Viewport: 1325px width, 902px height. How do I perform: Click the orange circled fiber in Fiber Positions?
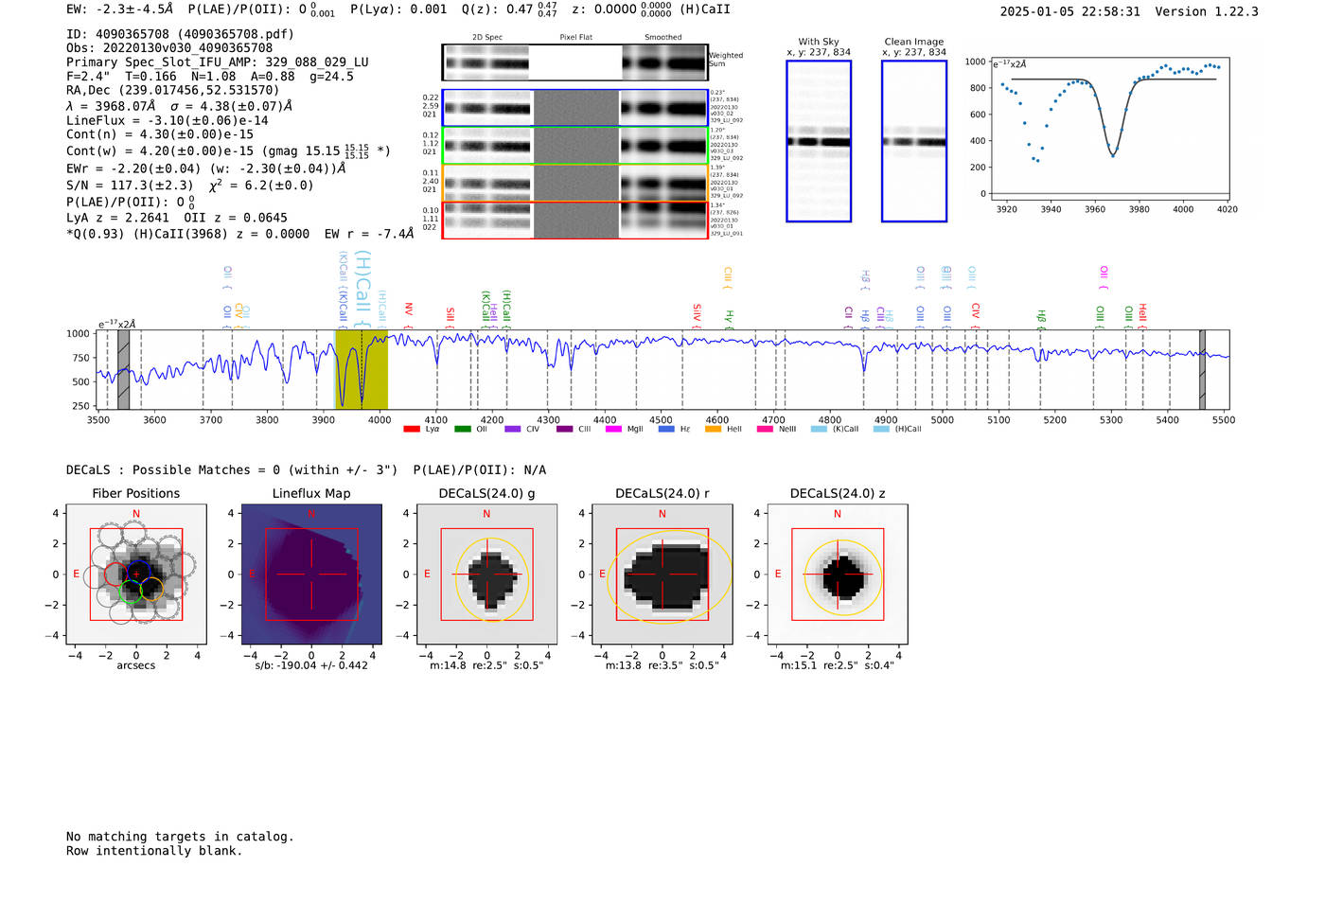(x=151, y=591)
